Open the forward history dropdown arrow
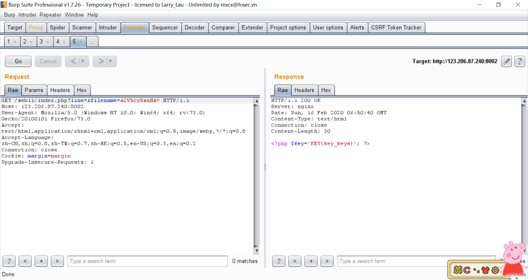This screenshot has height=280, width=528. click(111, 61)
